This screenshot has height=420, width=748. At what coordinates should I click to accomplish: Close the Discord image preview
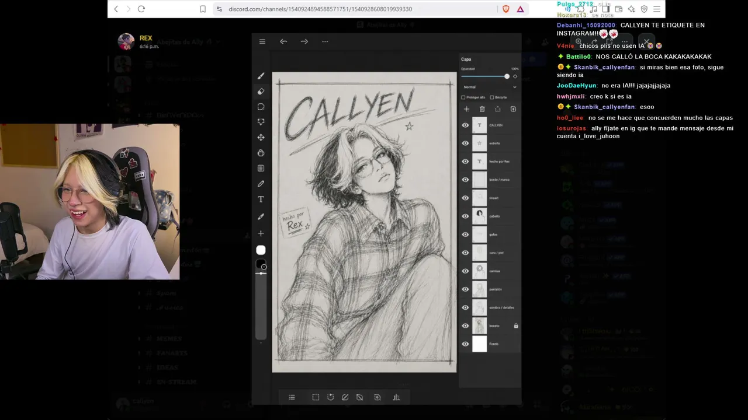click(x=646, y=42)
